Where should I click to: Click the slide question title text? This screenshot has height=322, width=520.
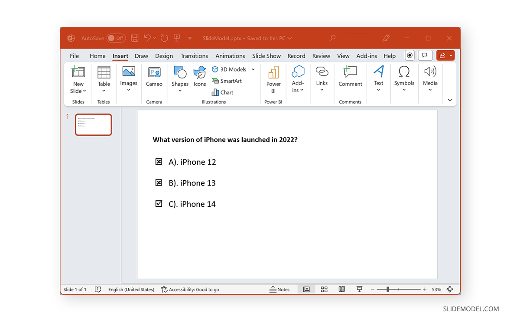pyautogui.click(x=225, y=140)
